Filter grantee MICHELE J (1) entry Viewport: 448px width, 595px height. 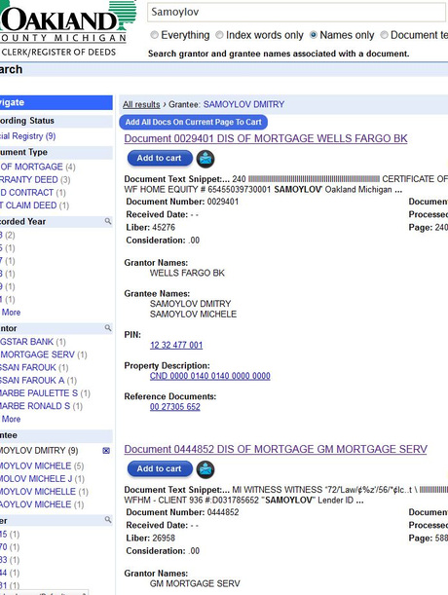[42, 479]
